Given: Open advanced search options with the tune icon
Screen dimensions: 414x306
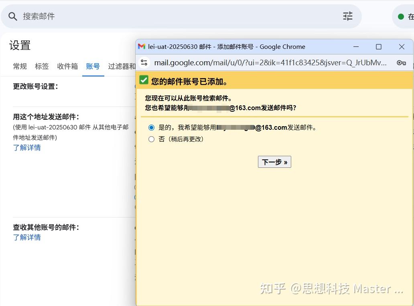Looking at the screenshot, I should click(347, 16).
